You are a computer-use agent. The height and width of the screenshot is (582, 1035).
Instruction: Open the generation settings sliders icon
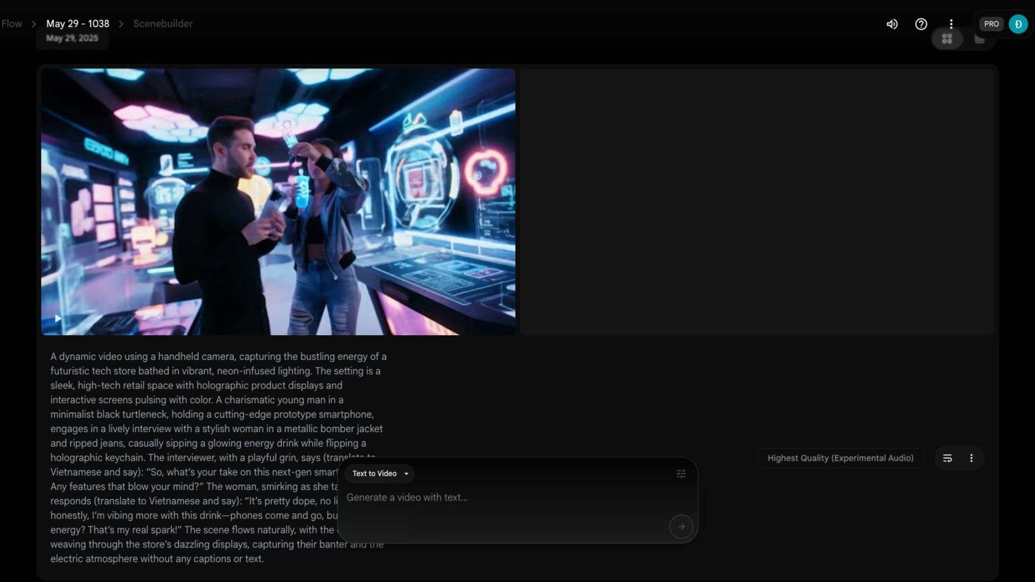[681, 474]
